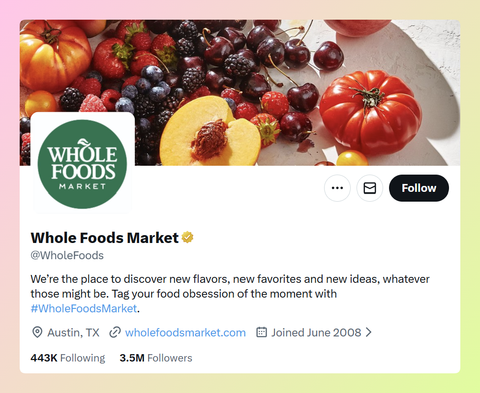Image resolution: width=480 pixels, height=393 pixels.
Task: Expand the Joined June 2008 chevron
Action: (368, 333)
